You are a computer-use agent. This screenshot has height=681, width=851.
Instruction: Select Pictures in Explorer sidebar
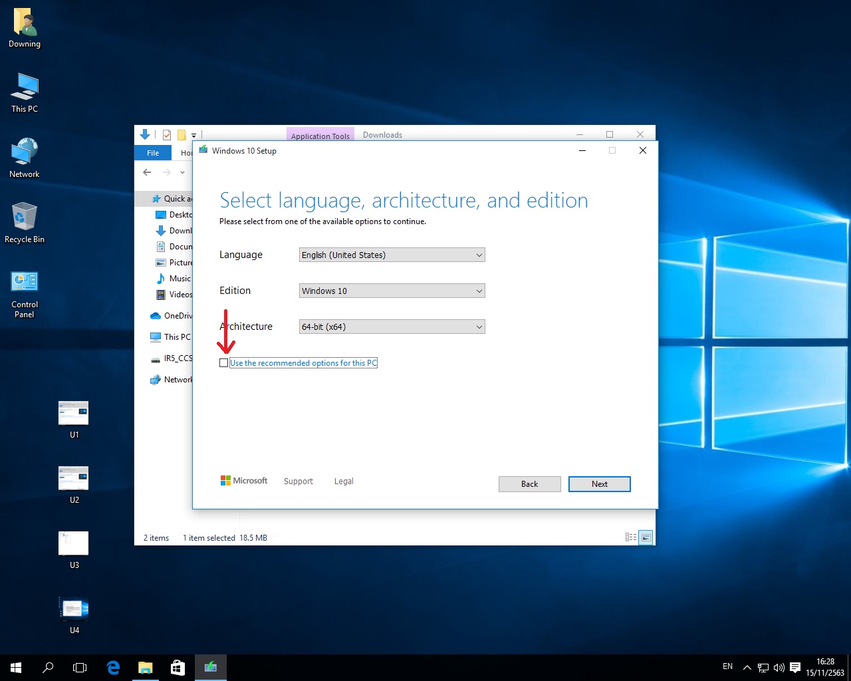174,263
